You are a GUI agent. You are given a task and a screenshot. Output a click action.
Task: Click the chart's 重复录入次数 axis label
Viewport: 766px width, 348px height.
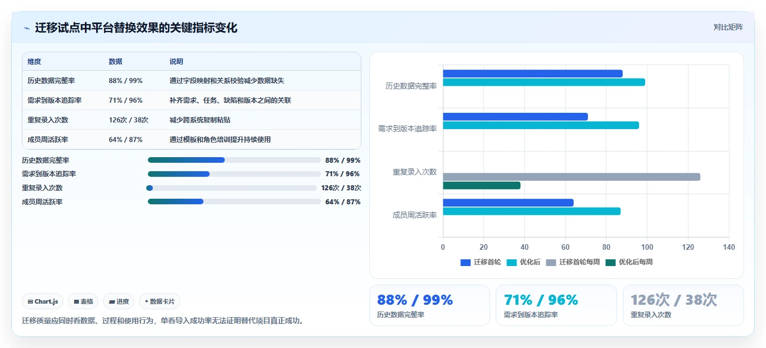[x=415, y=172]
